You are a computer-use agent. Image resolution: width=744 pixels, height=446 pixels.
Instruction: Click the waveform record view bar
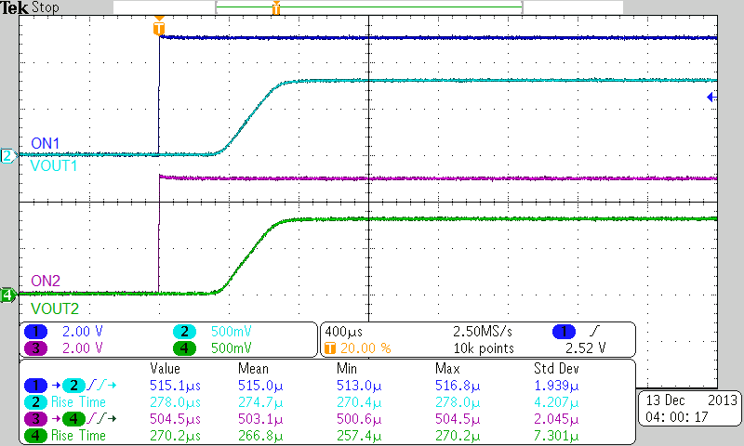(x=368, y=7)
